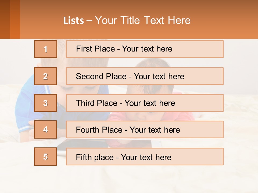The width and height of the screenshot is (258, 193).
Task: Click the Third Place text placeholder
Action: tap(145, 103)
